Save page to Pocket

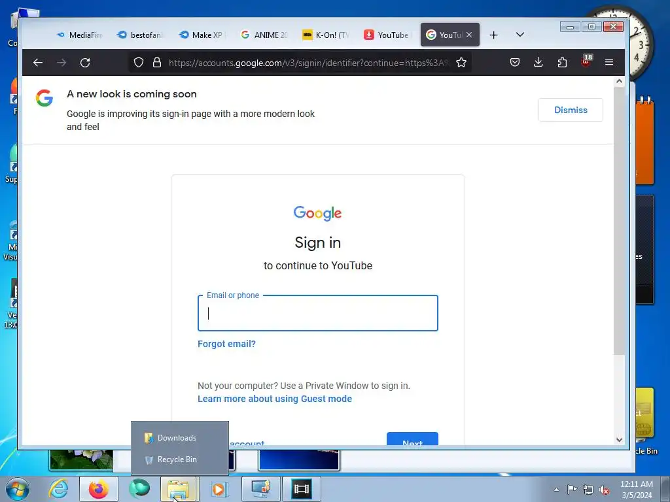[515, 62]
